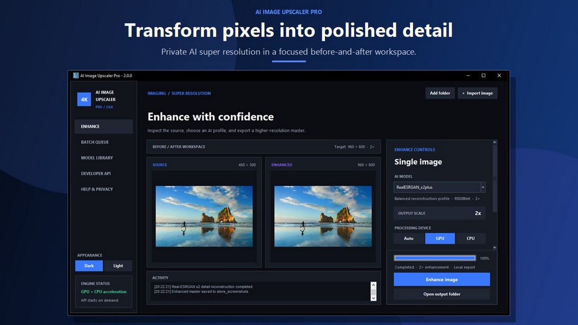Click the controls panel scroll up arrow
The height and width of the screenshot is (325, 578).
(495, 142)
